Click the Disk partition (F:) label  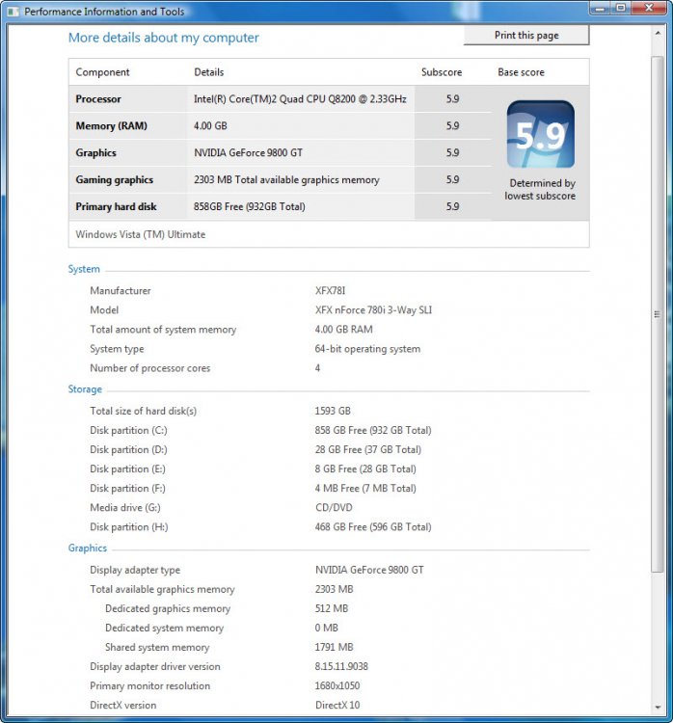click(x=128, y=489)
